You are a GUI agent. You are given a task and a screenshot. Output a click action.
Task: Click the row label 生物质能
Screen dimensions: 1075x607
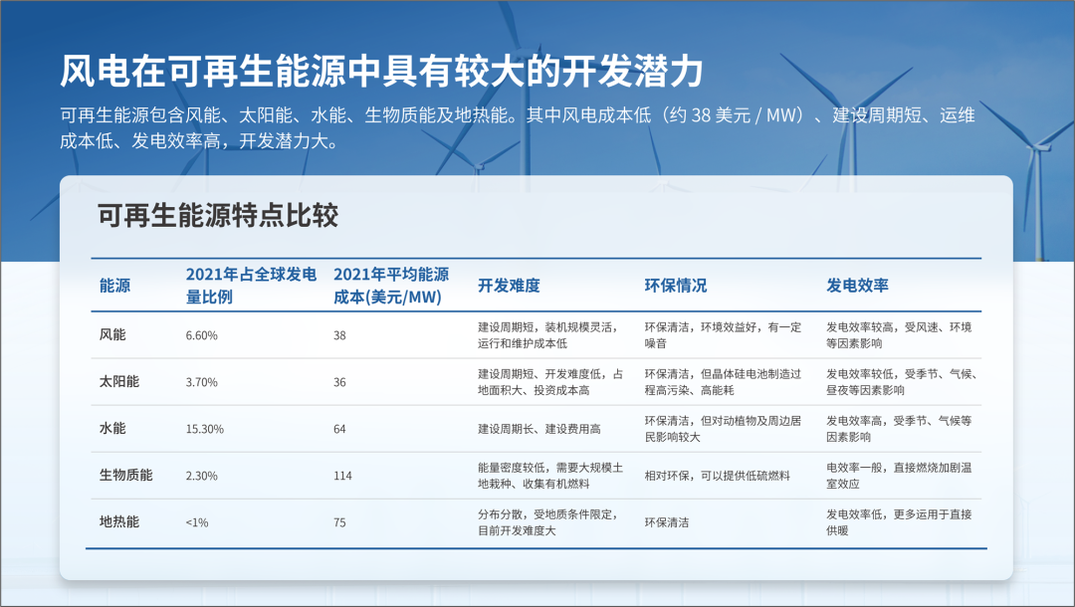pos(125,475)
